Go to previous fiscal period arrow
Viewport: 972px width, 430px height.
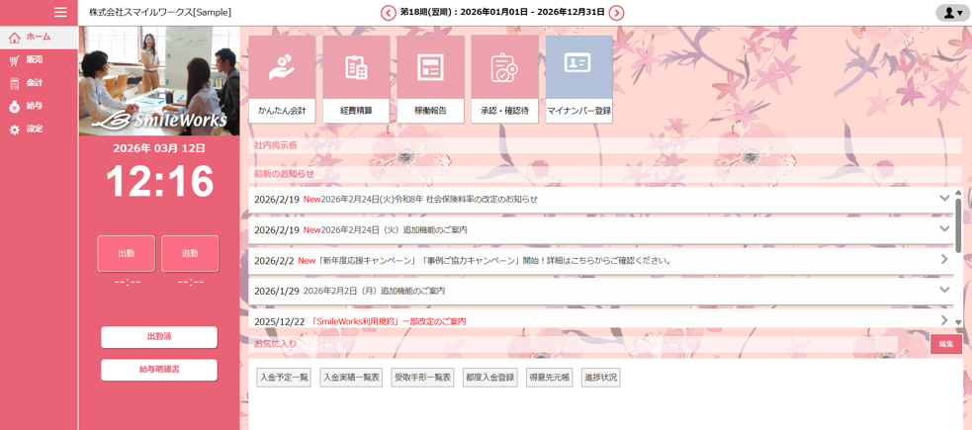389,13
